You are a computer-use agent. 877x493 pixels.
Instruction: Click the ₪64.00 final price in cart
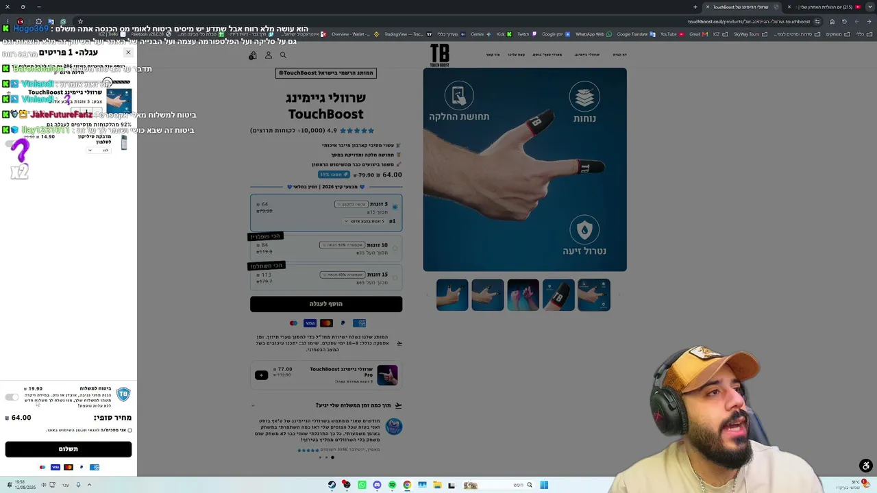pos(18,418)
